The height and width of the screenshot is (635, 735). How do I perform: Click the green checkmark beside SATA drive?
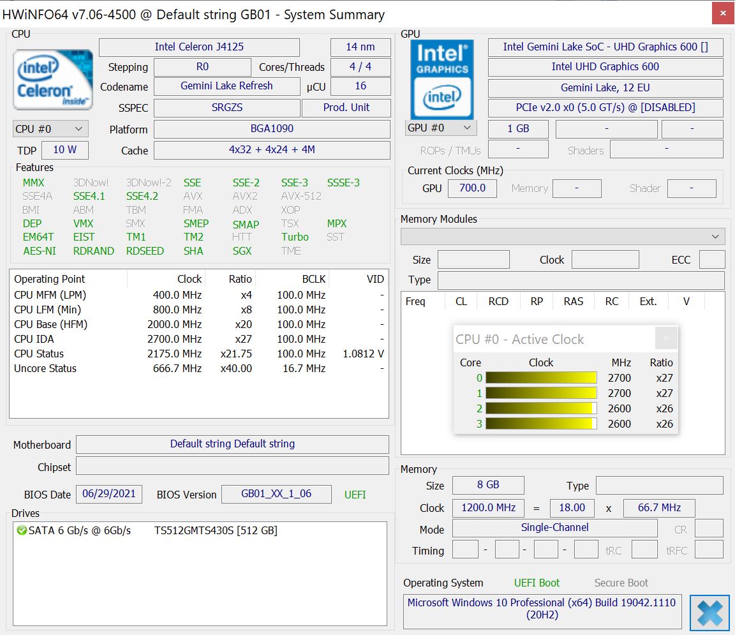21,530
